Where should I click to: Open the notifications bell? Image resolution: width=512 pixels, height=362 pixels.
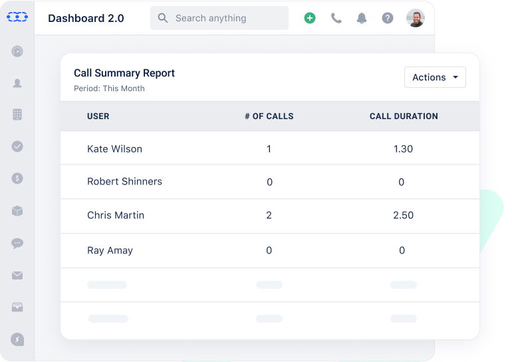(x=362, y=18)
